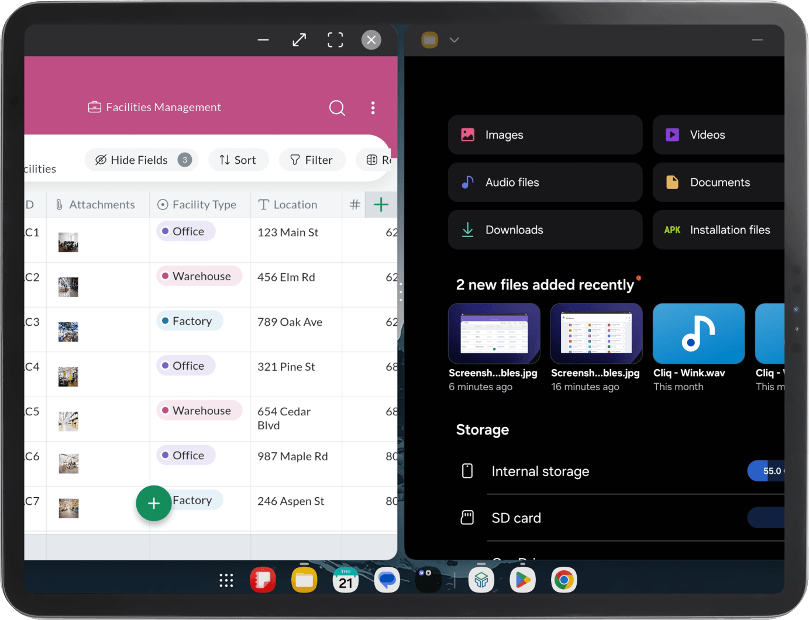This screenshot has height=620, width=809.
Task: Open attachment thumbnail in row C5
Action: [x=68, y=421]
